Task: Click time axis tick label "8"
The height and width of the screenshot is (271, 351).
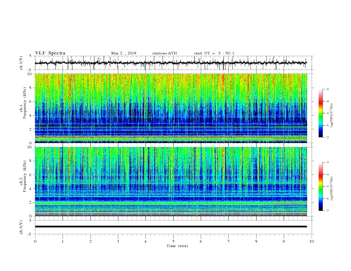Action: (x=256, y=241)
